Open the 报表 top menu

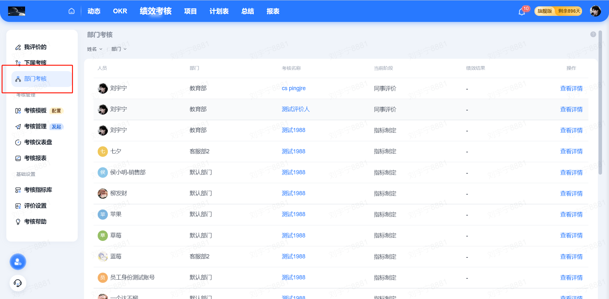coord(273,11)
